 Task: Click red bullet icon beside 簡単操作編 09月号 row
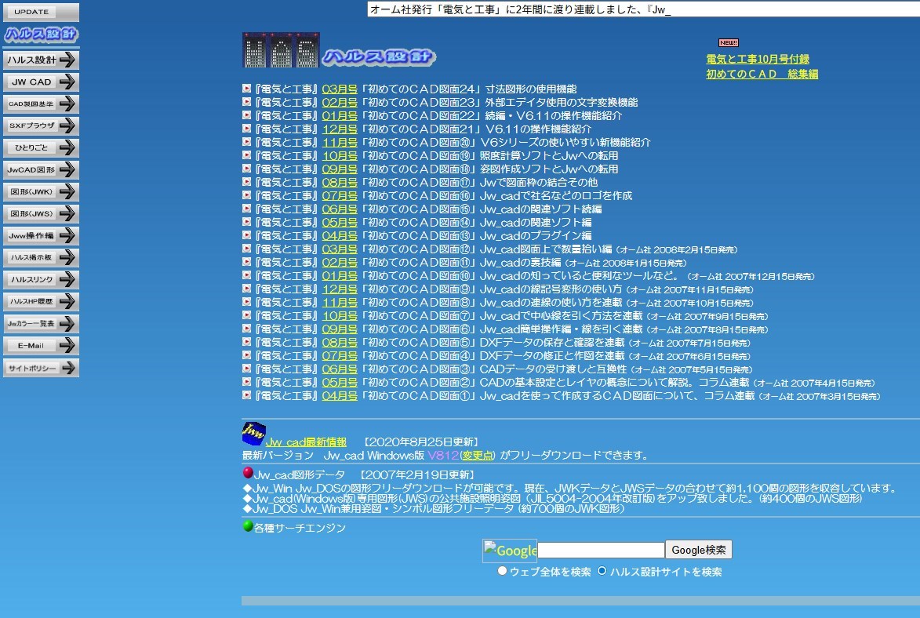tap(246, 328)
